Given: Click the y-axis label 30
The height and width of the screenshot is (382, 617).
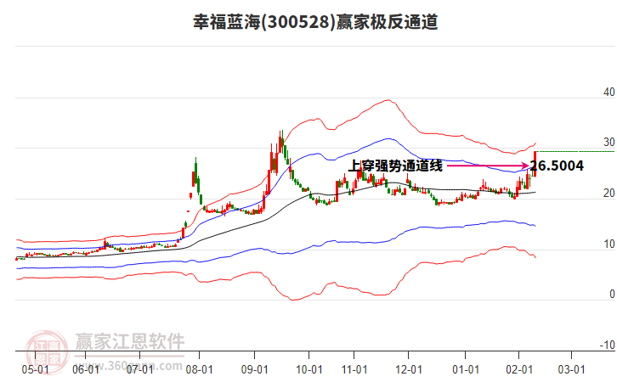Looking at the screenshot, I should [x=609, y=143].
